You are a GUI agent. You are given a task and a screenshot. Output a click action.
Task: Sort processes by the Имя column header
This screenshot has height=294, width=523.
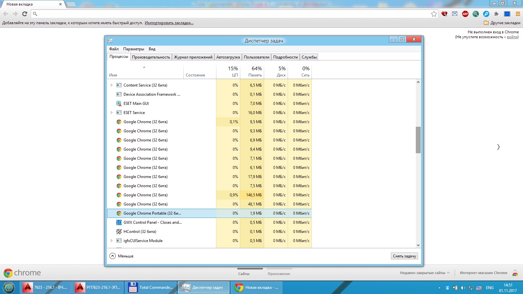pyautogui.click(x=145, y=72)
